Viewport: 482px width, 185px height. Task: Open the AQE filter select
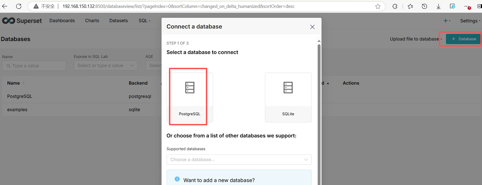153,65
